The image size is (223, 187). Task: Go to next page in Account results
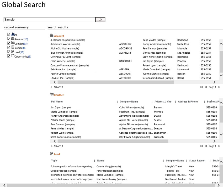(x=219, y=87)
